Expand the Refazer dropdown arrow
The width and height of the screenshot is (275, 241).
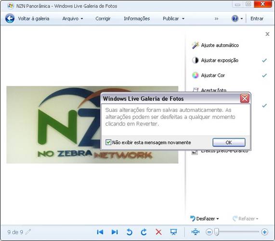[257, 219]
